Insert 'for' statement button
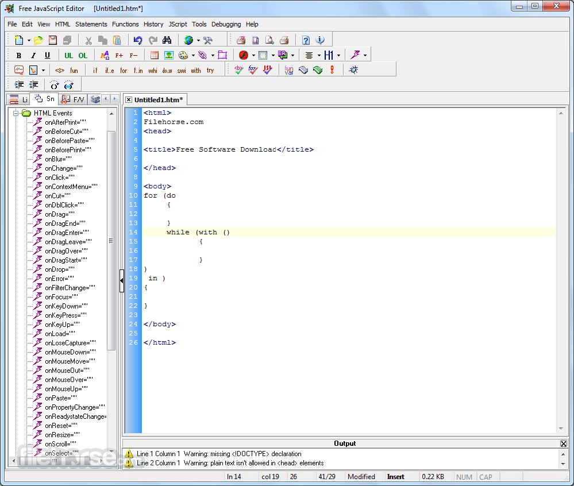Viewport: 574px width, 486px height. click(124, 70)
